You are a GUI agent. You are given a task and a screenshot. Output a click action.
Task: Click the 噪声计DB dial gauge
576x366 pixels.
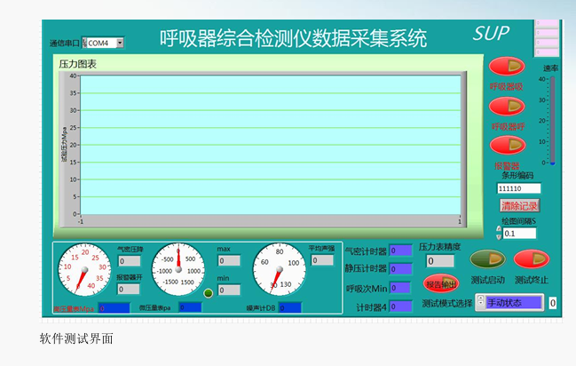coord(279,270)
